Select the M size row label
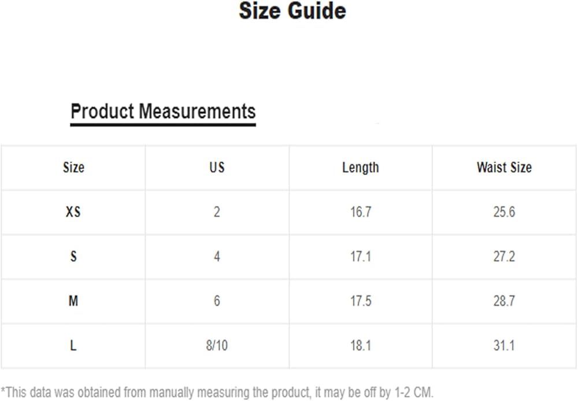Image resolution: width=578 pixels, height=401 pixels. pyautogui.click(x=73, y=301)
